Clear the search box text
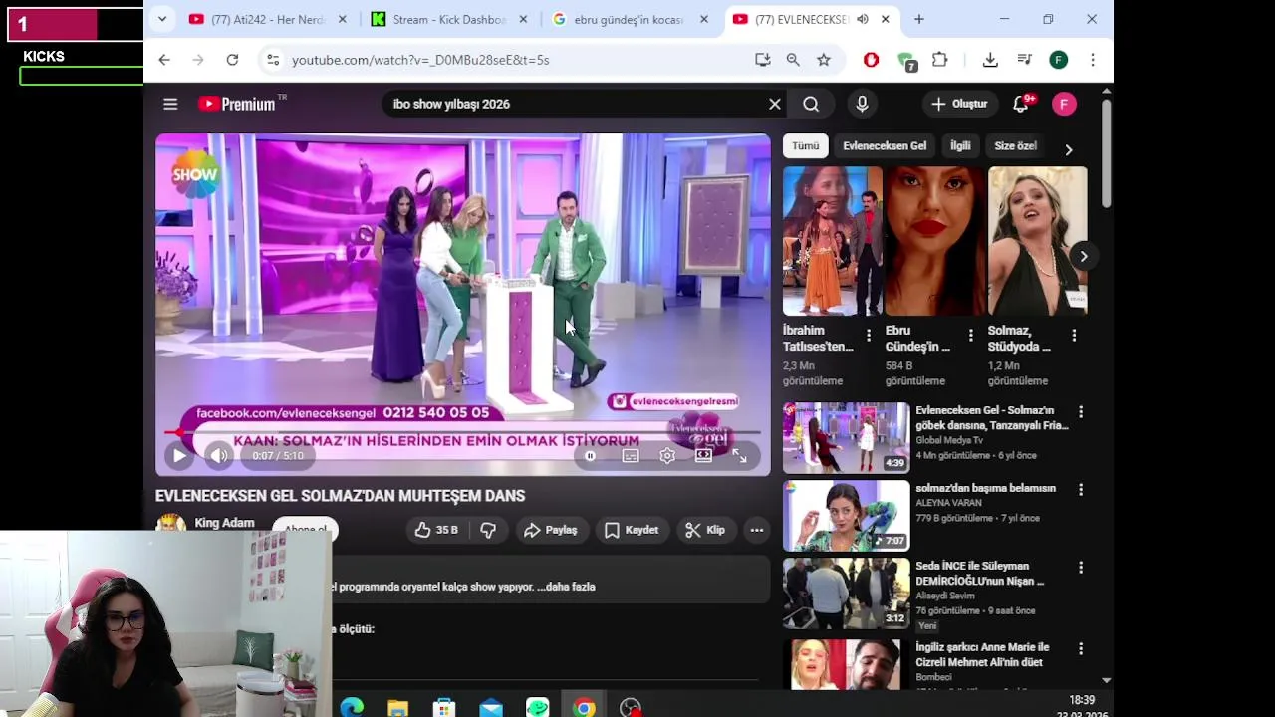The width and height of the screenshot is (1275, 717). (x=775, y=104)
